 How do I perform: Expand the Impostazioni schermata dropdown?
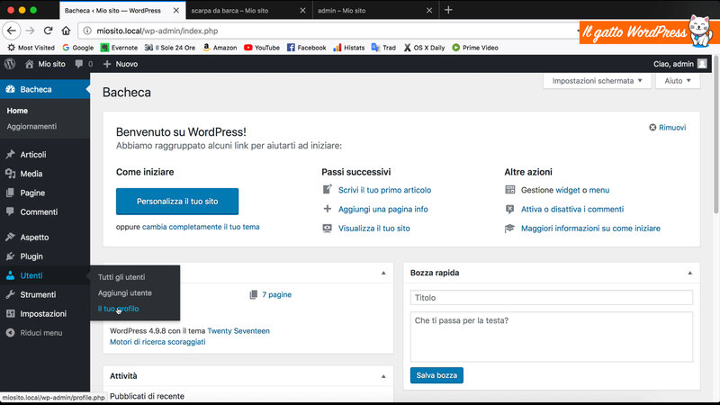597,81
